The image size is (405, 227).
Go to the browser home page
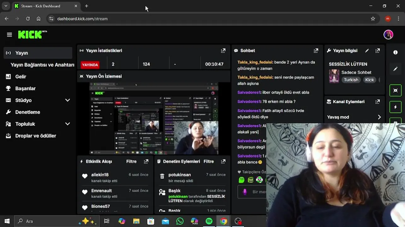[38, 19]
